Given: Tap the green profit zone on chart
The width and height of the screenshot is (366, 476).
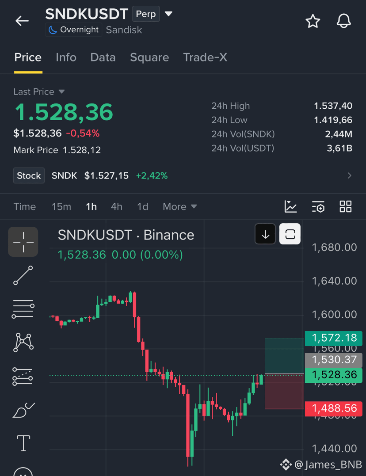Looking at the screenshot, I should (x=284, y=356).
